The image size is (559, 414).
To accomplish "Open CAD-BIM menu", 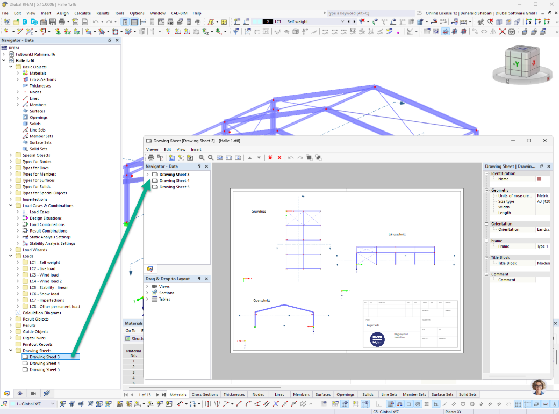I will [x=179, y=13].
